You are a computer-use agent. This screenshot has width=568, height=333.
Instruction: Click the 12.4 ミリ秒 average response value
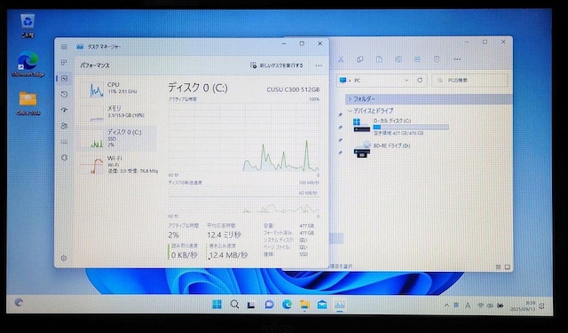(224, 235)
